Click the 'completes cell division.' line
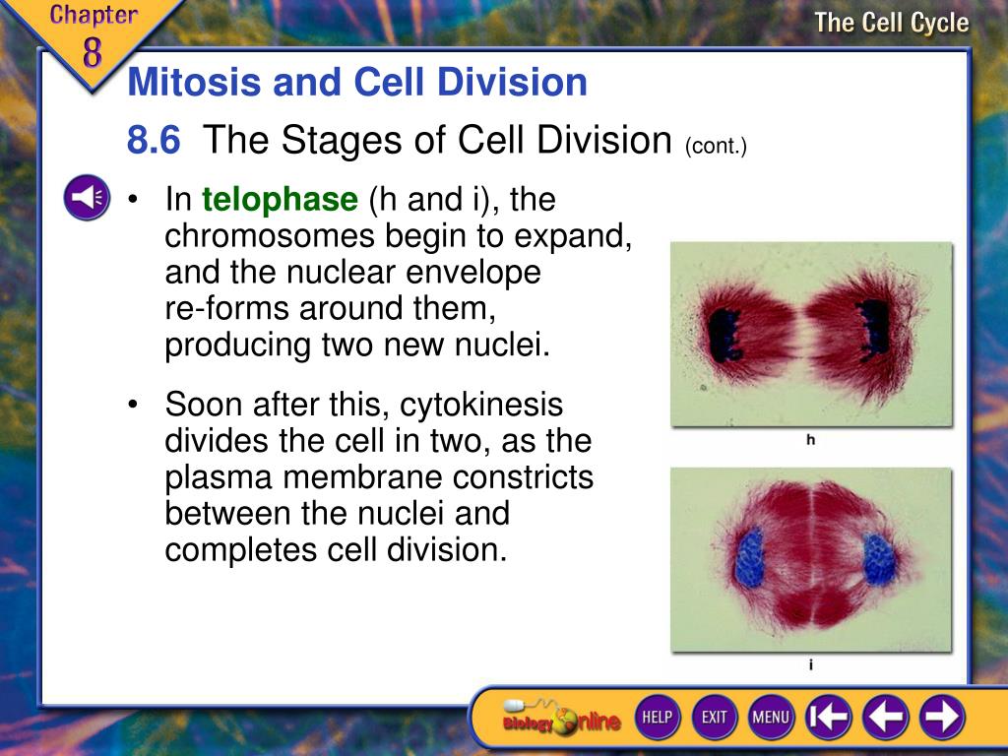 click(336, 549)
